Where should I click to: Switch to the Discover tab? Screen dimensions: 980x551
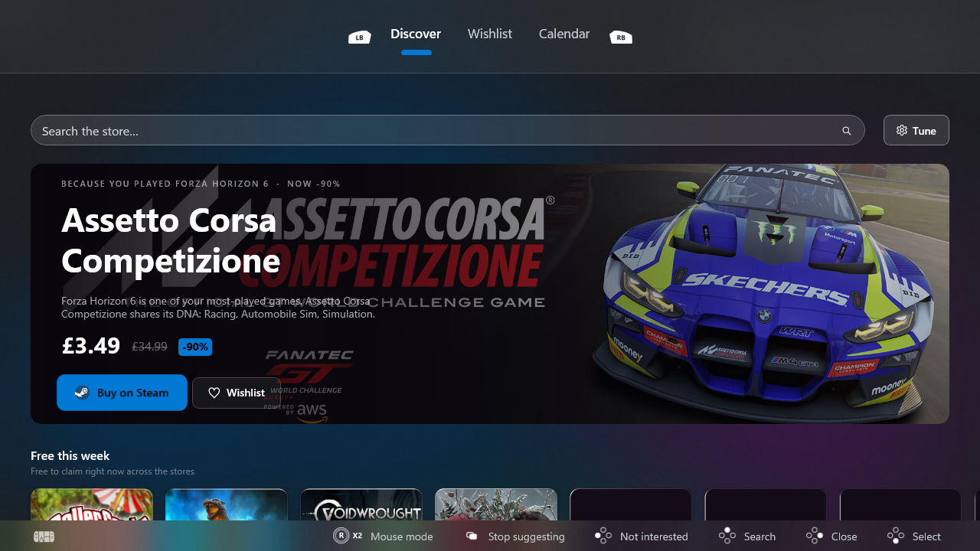pos(416,34)
